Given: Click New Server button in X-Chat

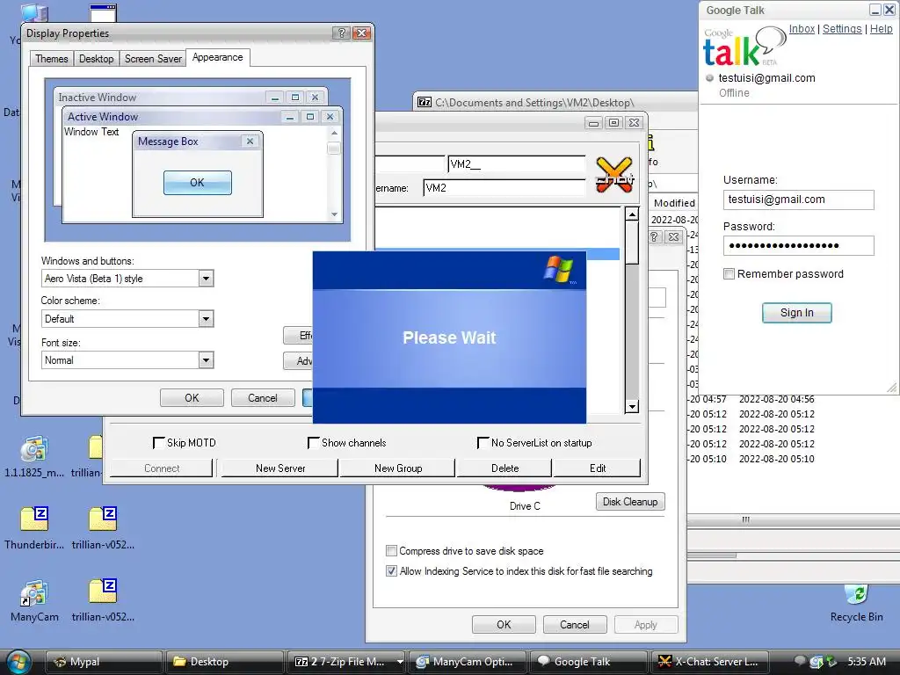Looking at the screenshot, I should [x=280, y=468].
